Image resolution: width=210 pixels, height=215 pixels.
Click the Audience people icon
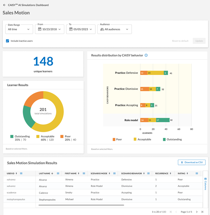point(102,29)
